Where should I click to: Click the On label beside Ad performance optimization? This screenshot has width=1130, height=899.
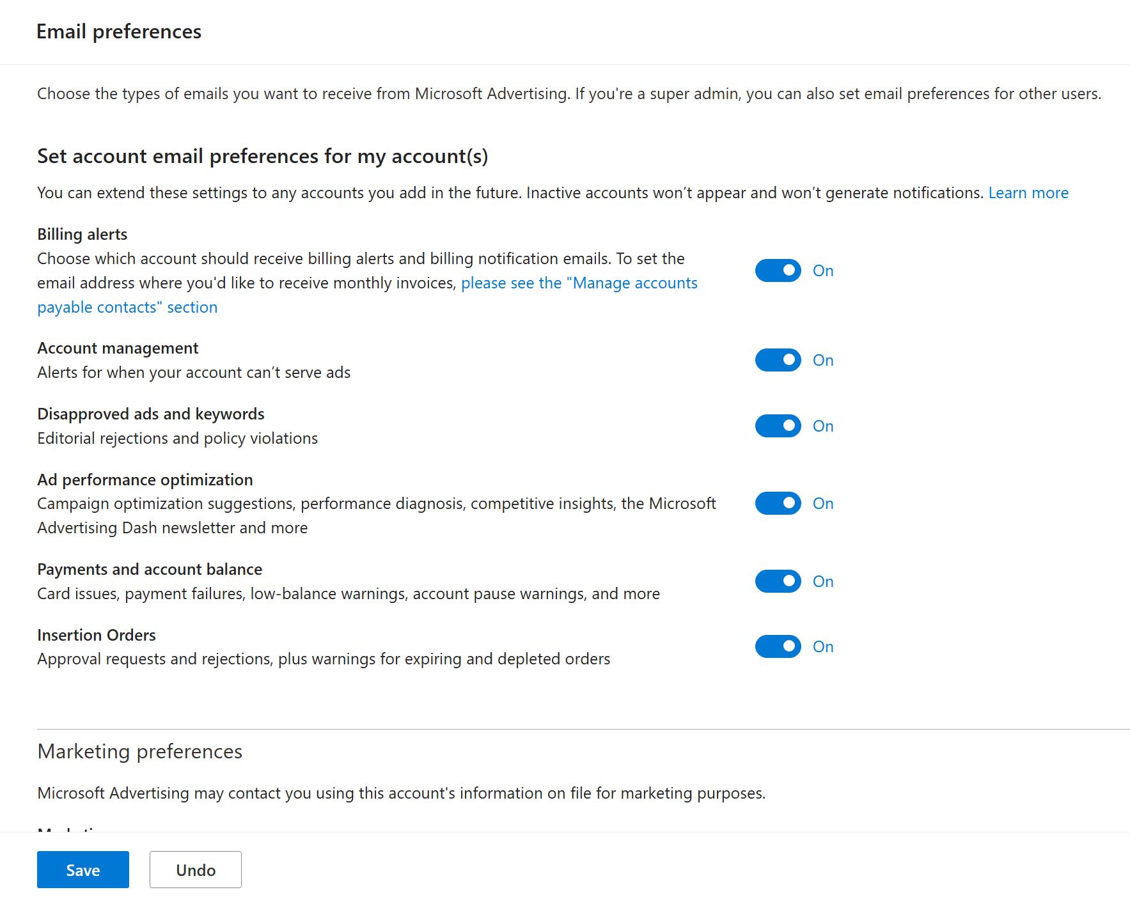pos(822,504)
